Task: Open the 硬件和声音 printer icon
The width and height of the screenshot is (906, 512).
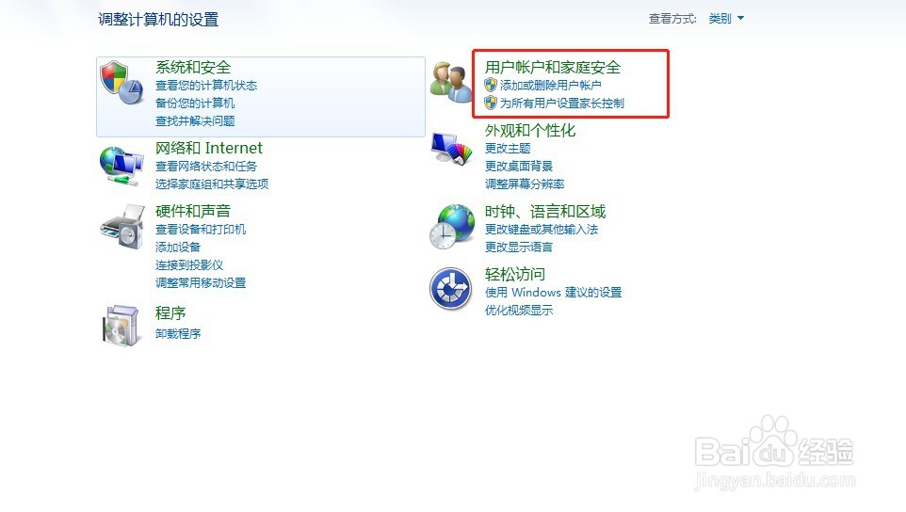Action: [121, 227]
